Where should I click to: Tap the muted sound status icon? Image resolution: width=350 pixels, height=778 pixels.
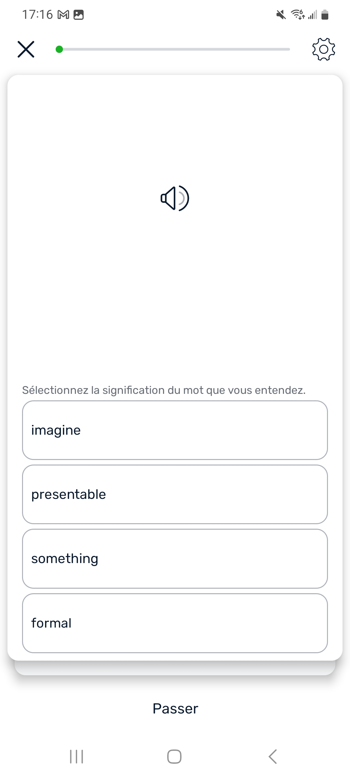tap(281, 15)
